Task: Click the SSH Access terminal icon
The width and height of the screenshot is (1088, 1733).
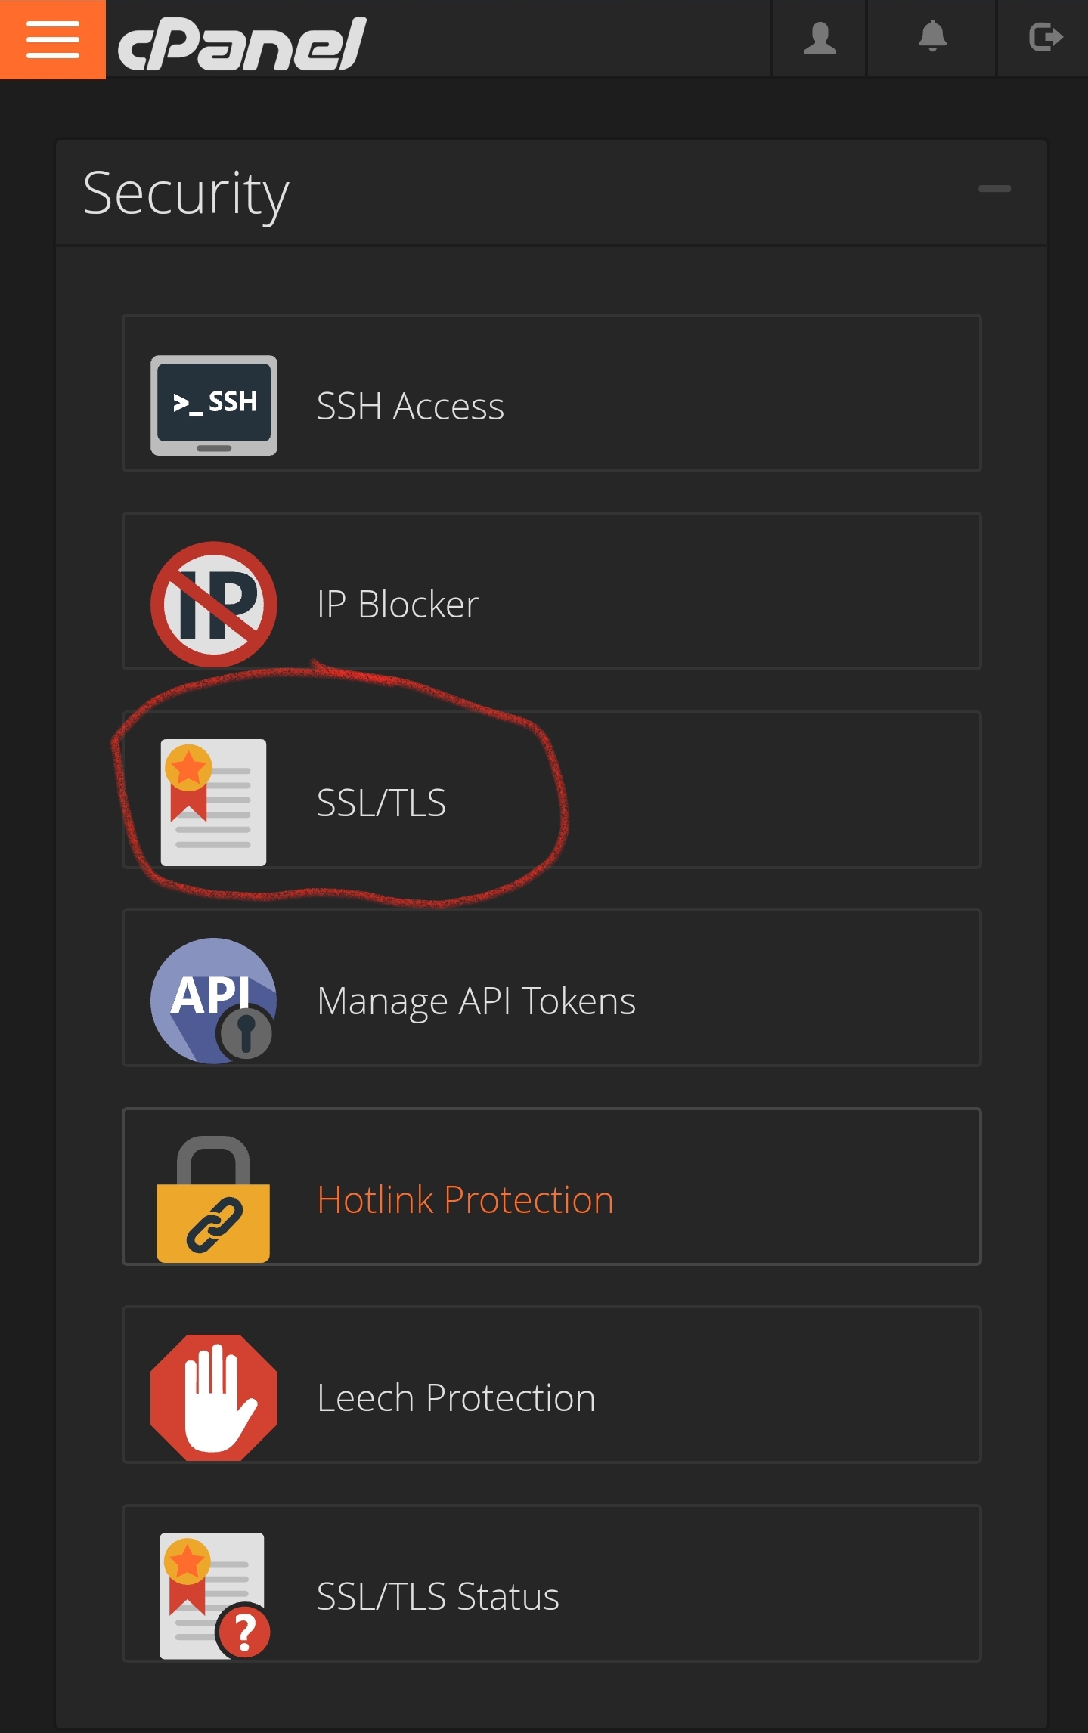Action: click(x=214, y=405)
